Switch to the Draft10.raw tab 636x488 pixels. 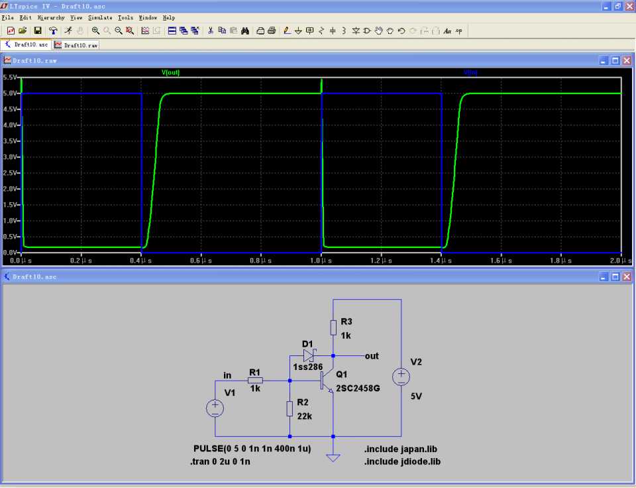pyautogui.click(x=76, y=45)
